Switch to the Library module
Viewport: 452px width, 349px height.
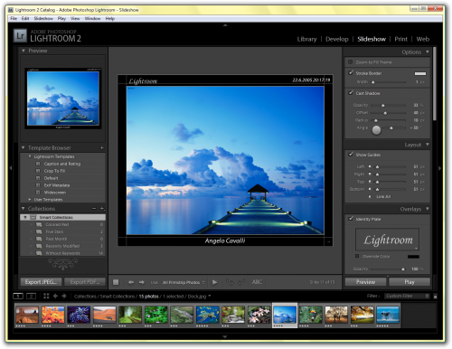(306, 39)
